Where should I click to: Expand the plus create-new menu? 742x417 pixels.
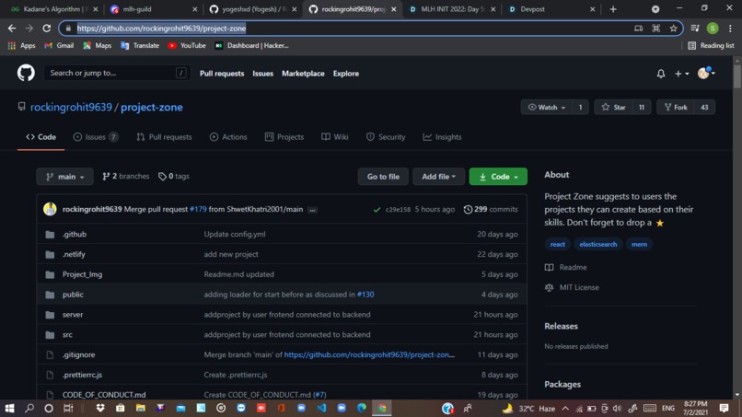pyautogui.click(x=681, y=74)
